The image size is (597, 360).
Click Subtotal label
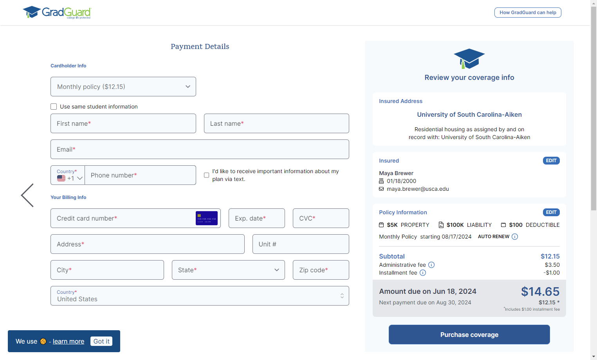(392, 256)
